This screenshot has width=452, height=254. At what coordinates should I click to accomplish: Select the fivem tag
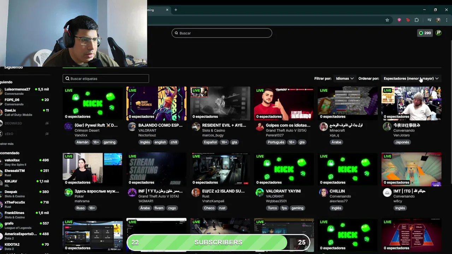(159, 208)
